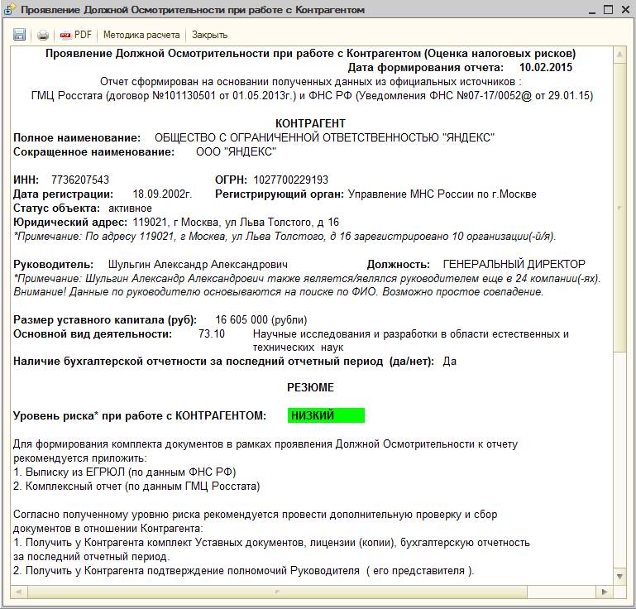Screen dimensions: 636x609
Task: Save the report with the floppy disk icon
Action: (x=19, y=35)
